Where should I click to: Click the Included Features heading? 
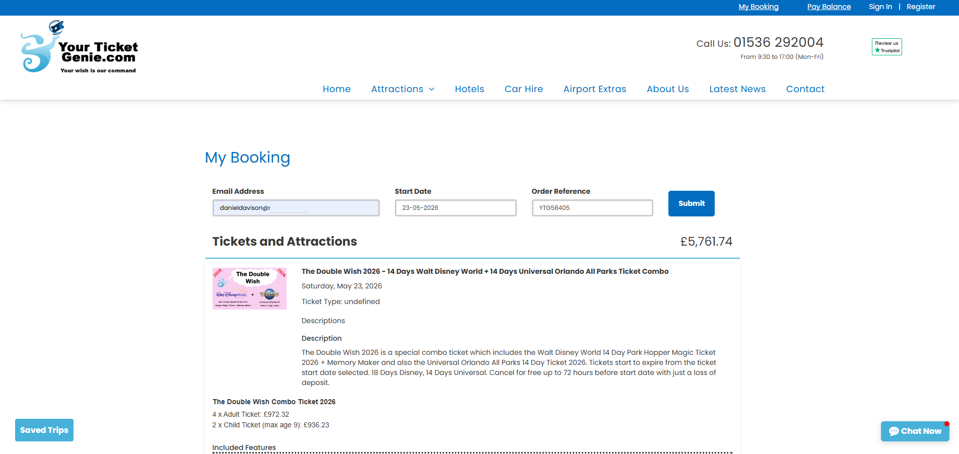(244, 447)
